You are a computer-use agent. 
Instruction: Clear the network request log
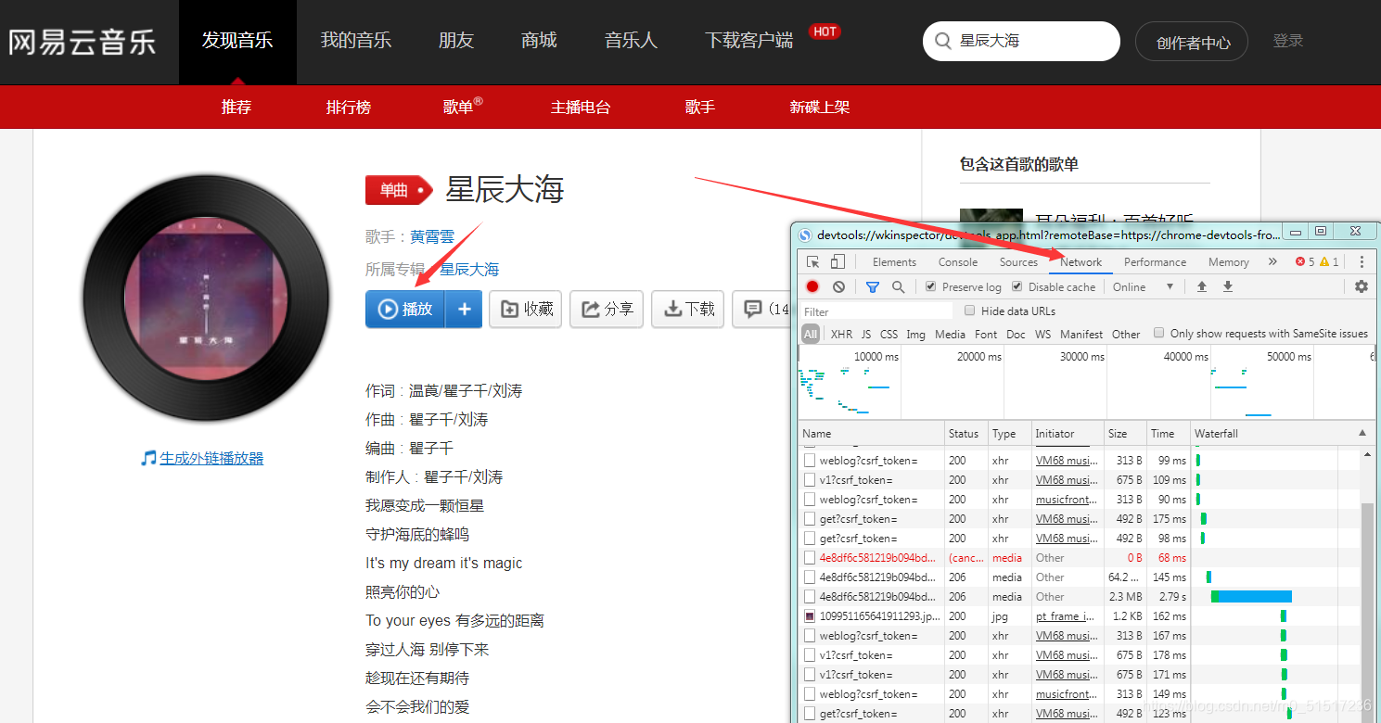coord(838,286)
